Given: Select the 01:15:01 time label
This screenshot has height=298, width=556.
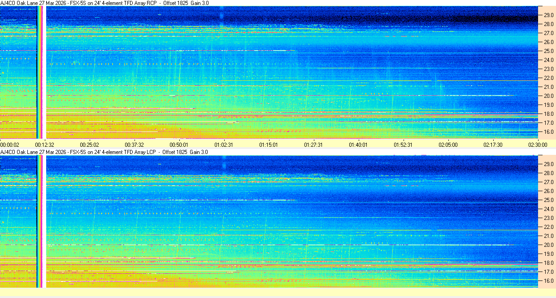Looking at the screenshot, I should [x=269, y=145].
